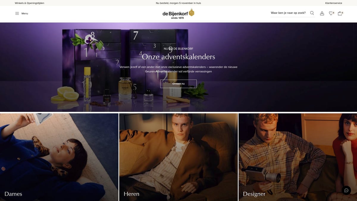Open the chat bubble icon
This screenshot has height=201, width=357.
coord(346,190)
